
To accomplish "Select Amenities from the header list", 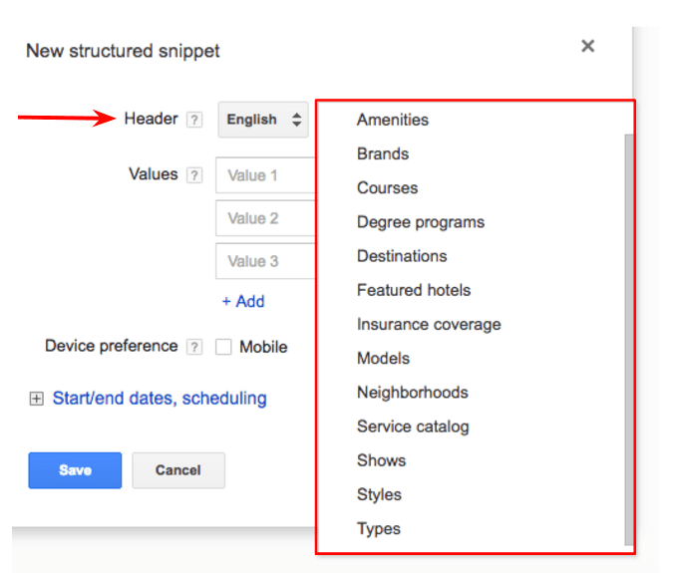I will (x=392, y=120).
